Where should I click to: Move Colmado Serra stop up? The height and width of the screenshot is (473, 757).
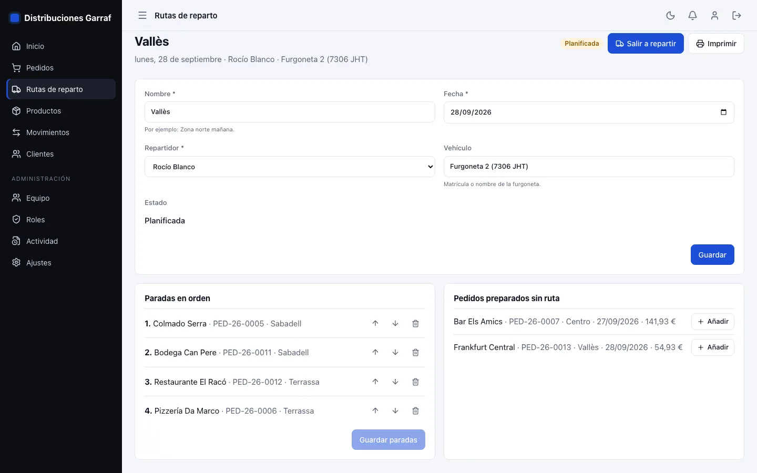tap(375, 324)
